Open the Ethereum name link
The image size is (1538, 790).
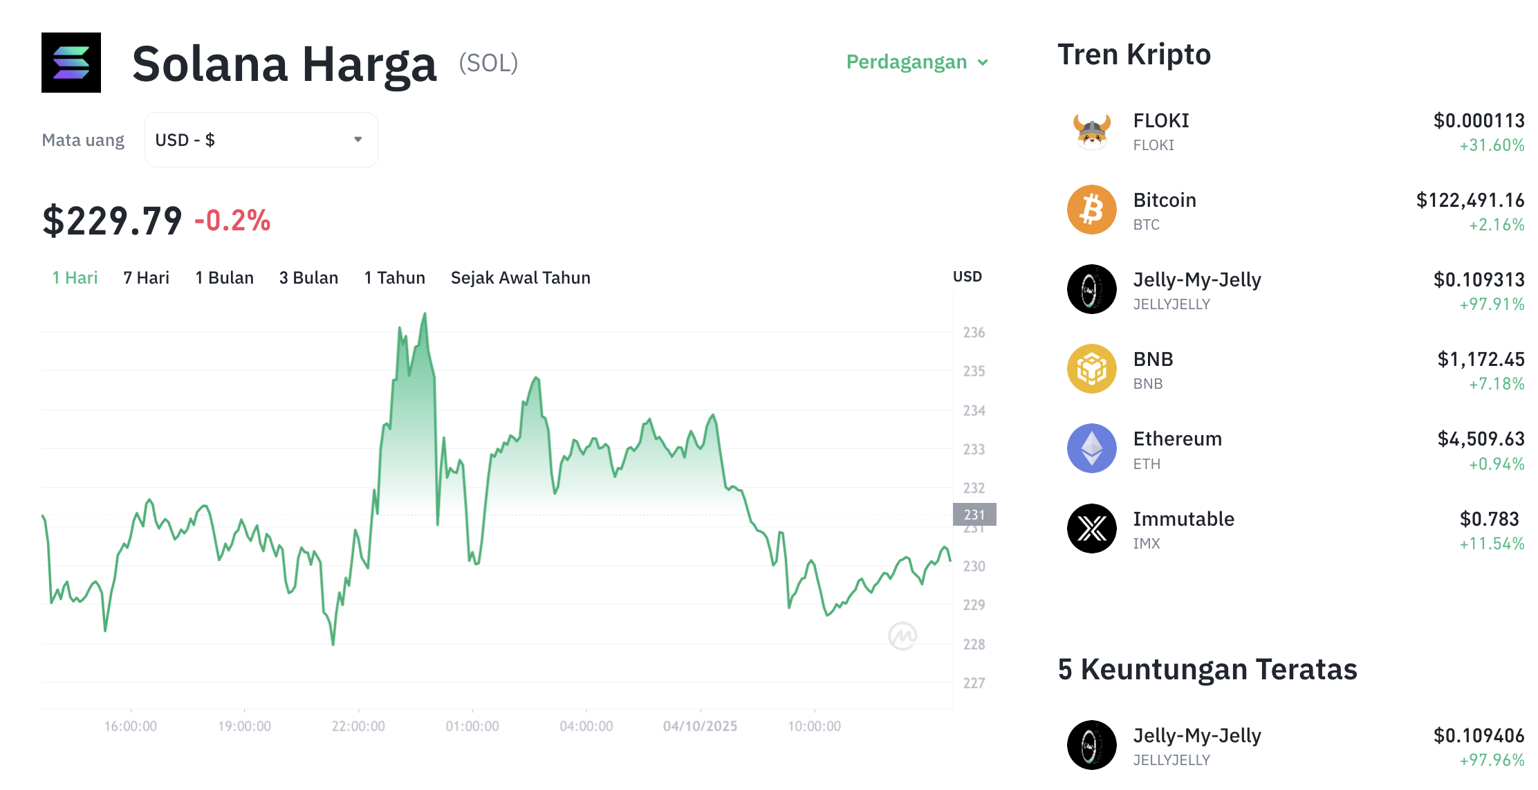coord(1177,439)
